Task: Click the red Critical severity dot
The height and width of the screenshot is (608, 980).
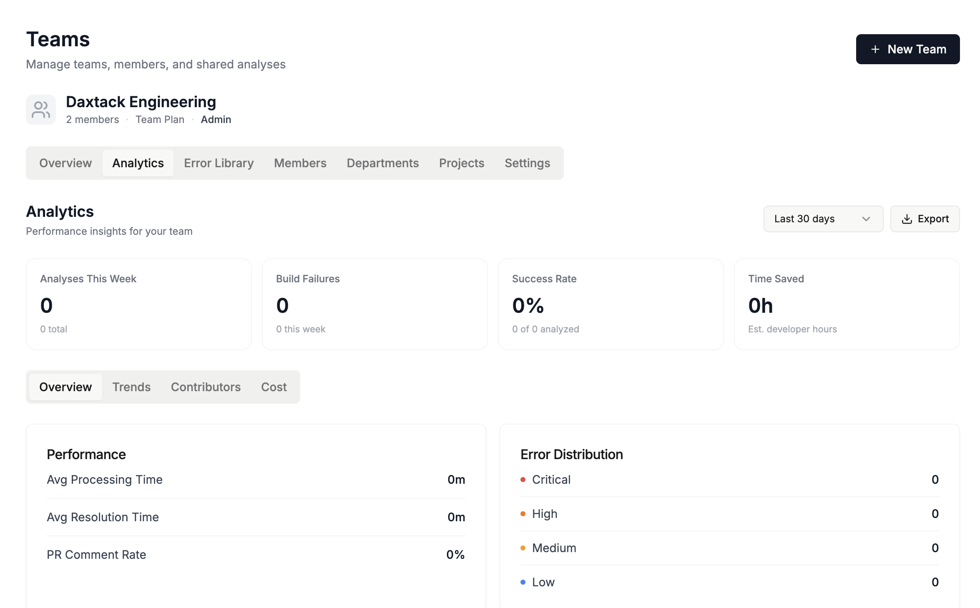Action: click(x=523, y=480)
